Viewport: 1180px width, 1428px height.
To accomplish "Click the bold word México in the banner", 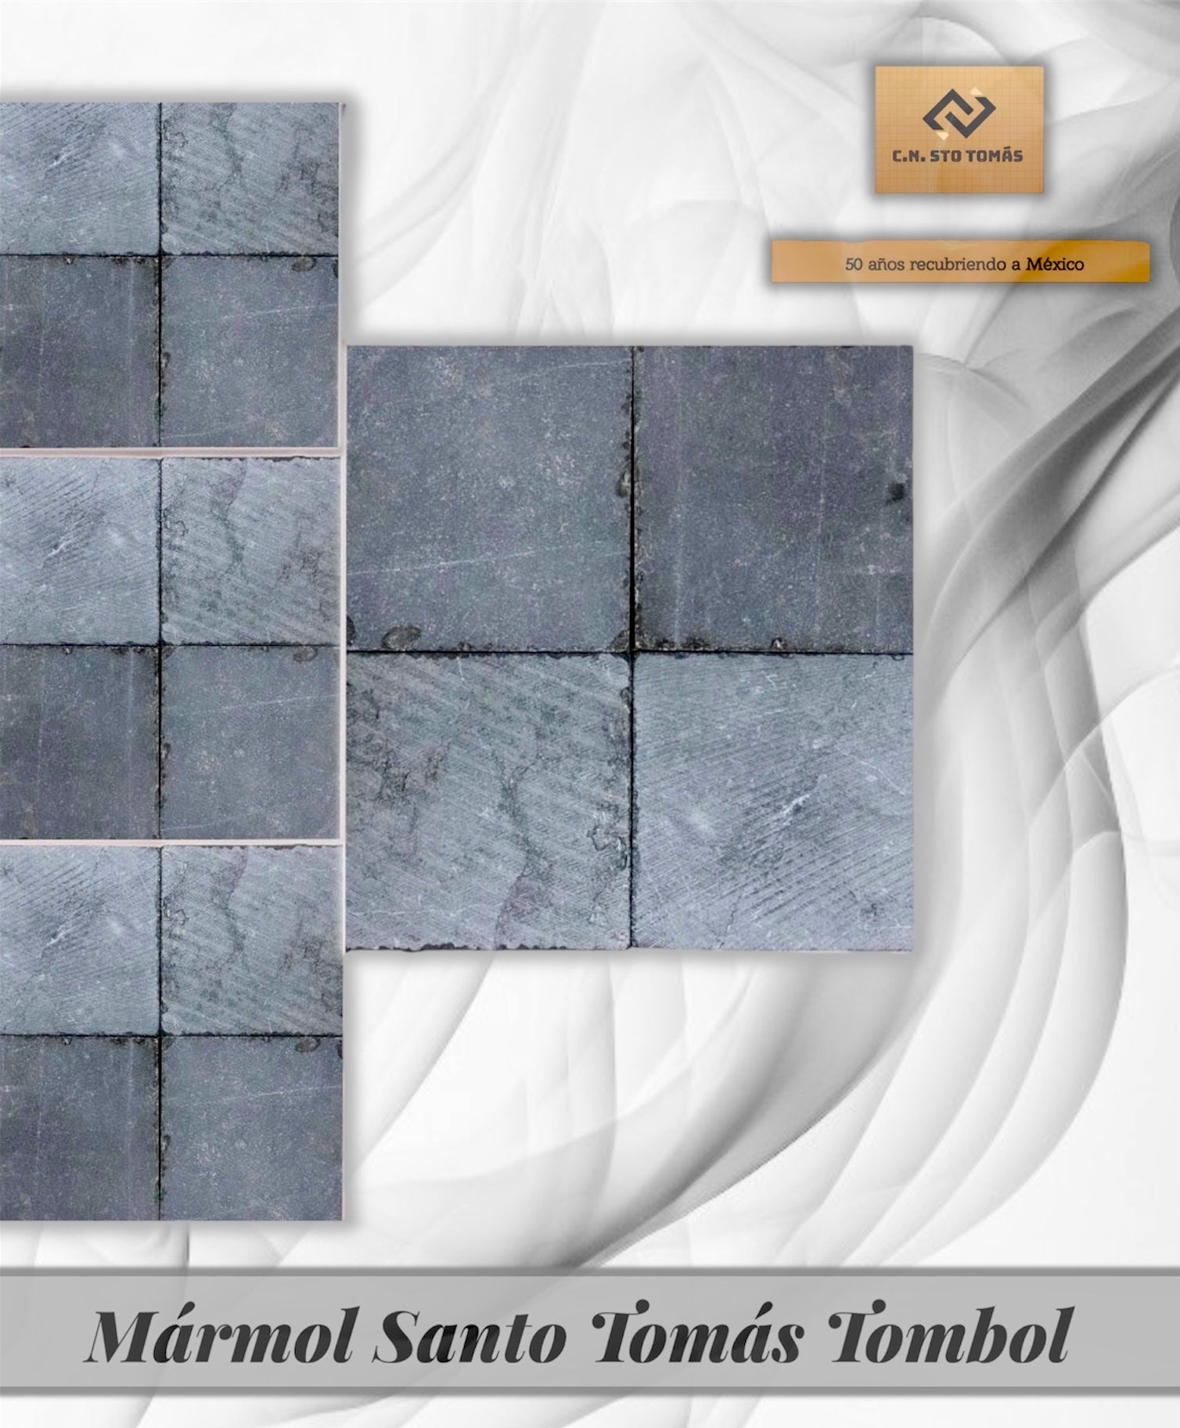I will (x=1055, y=264).
